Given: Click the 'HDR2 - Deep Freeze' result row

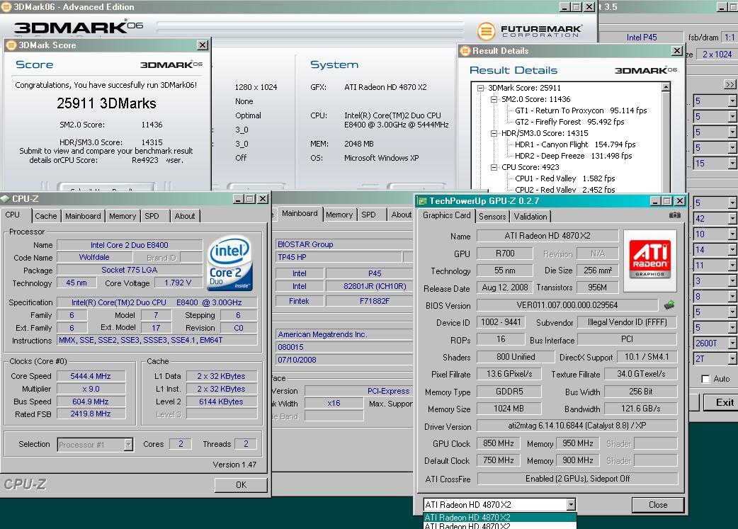Looking at the screenshot, I should [573, 156].
